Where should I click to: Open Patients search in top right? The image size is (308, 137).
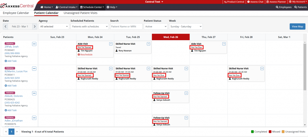(300, 7)
